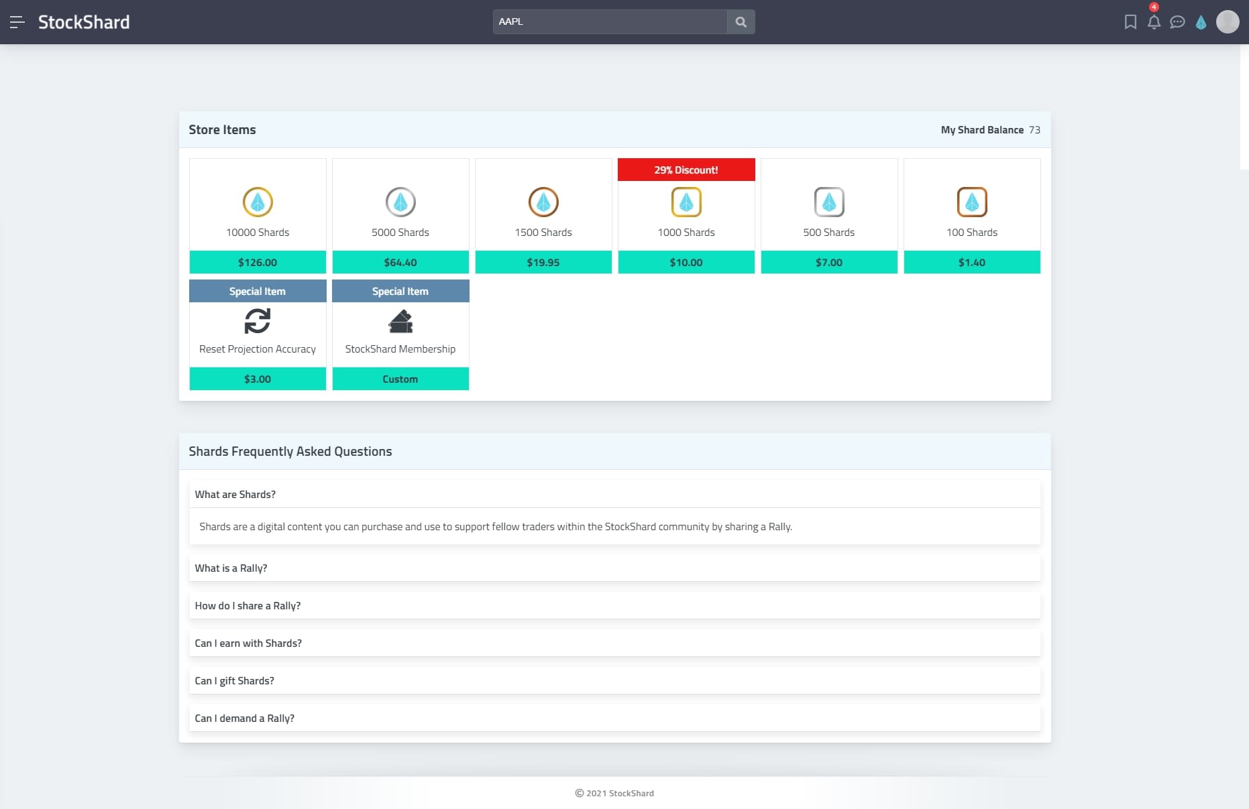Image resolution: width=1249 pixels, height=809 pixels.
Task: Click the Custom membership button
Action: click(x=400, y=379)
